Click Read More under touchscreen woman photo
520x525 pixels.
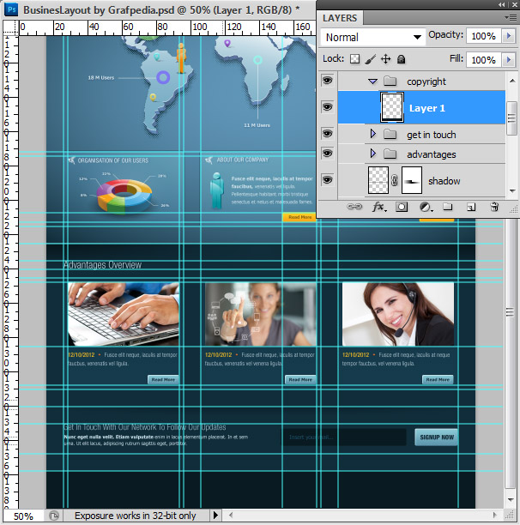[300, 379]
